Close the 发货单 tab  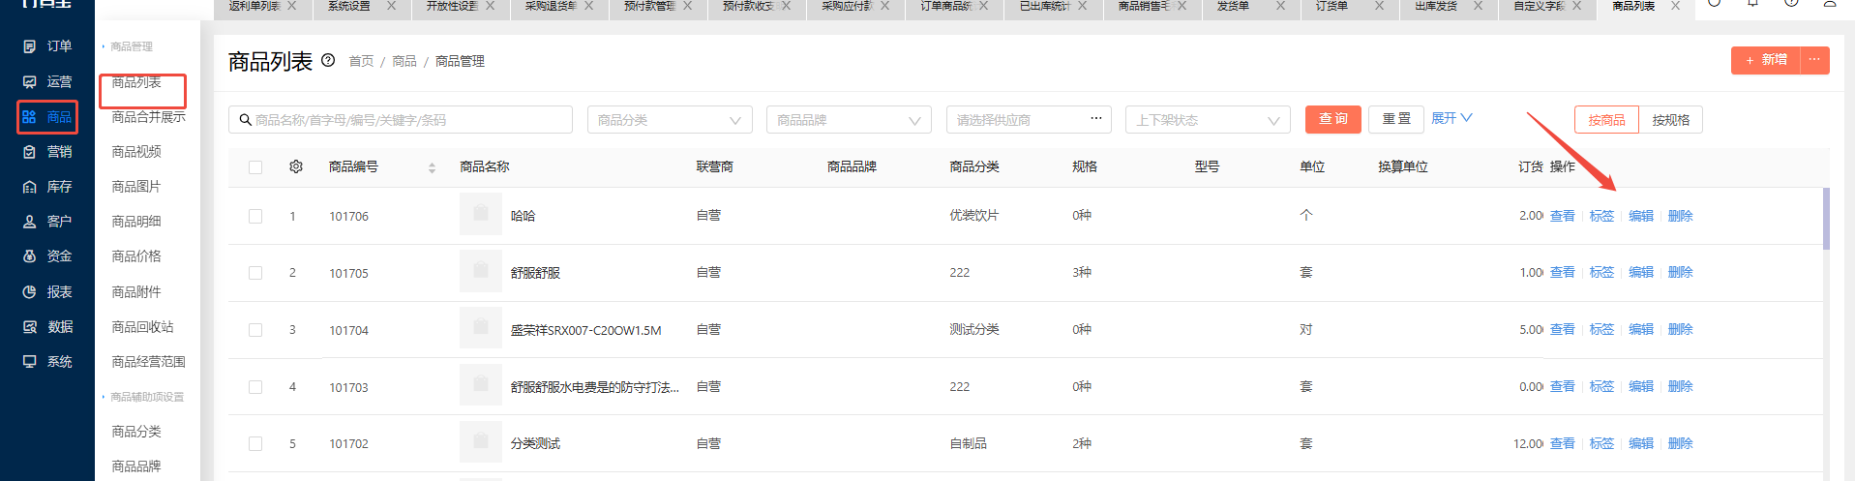click(x=1280, y=6)
